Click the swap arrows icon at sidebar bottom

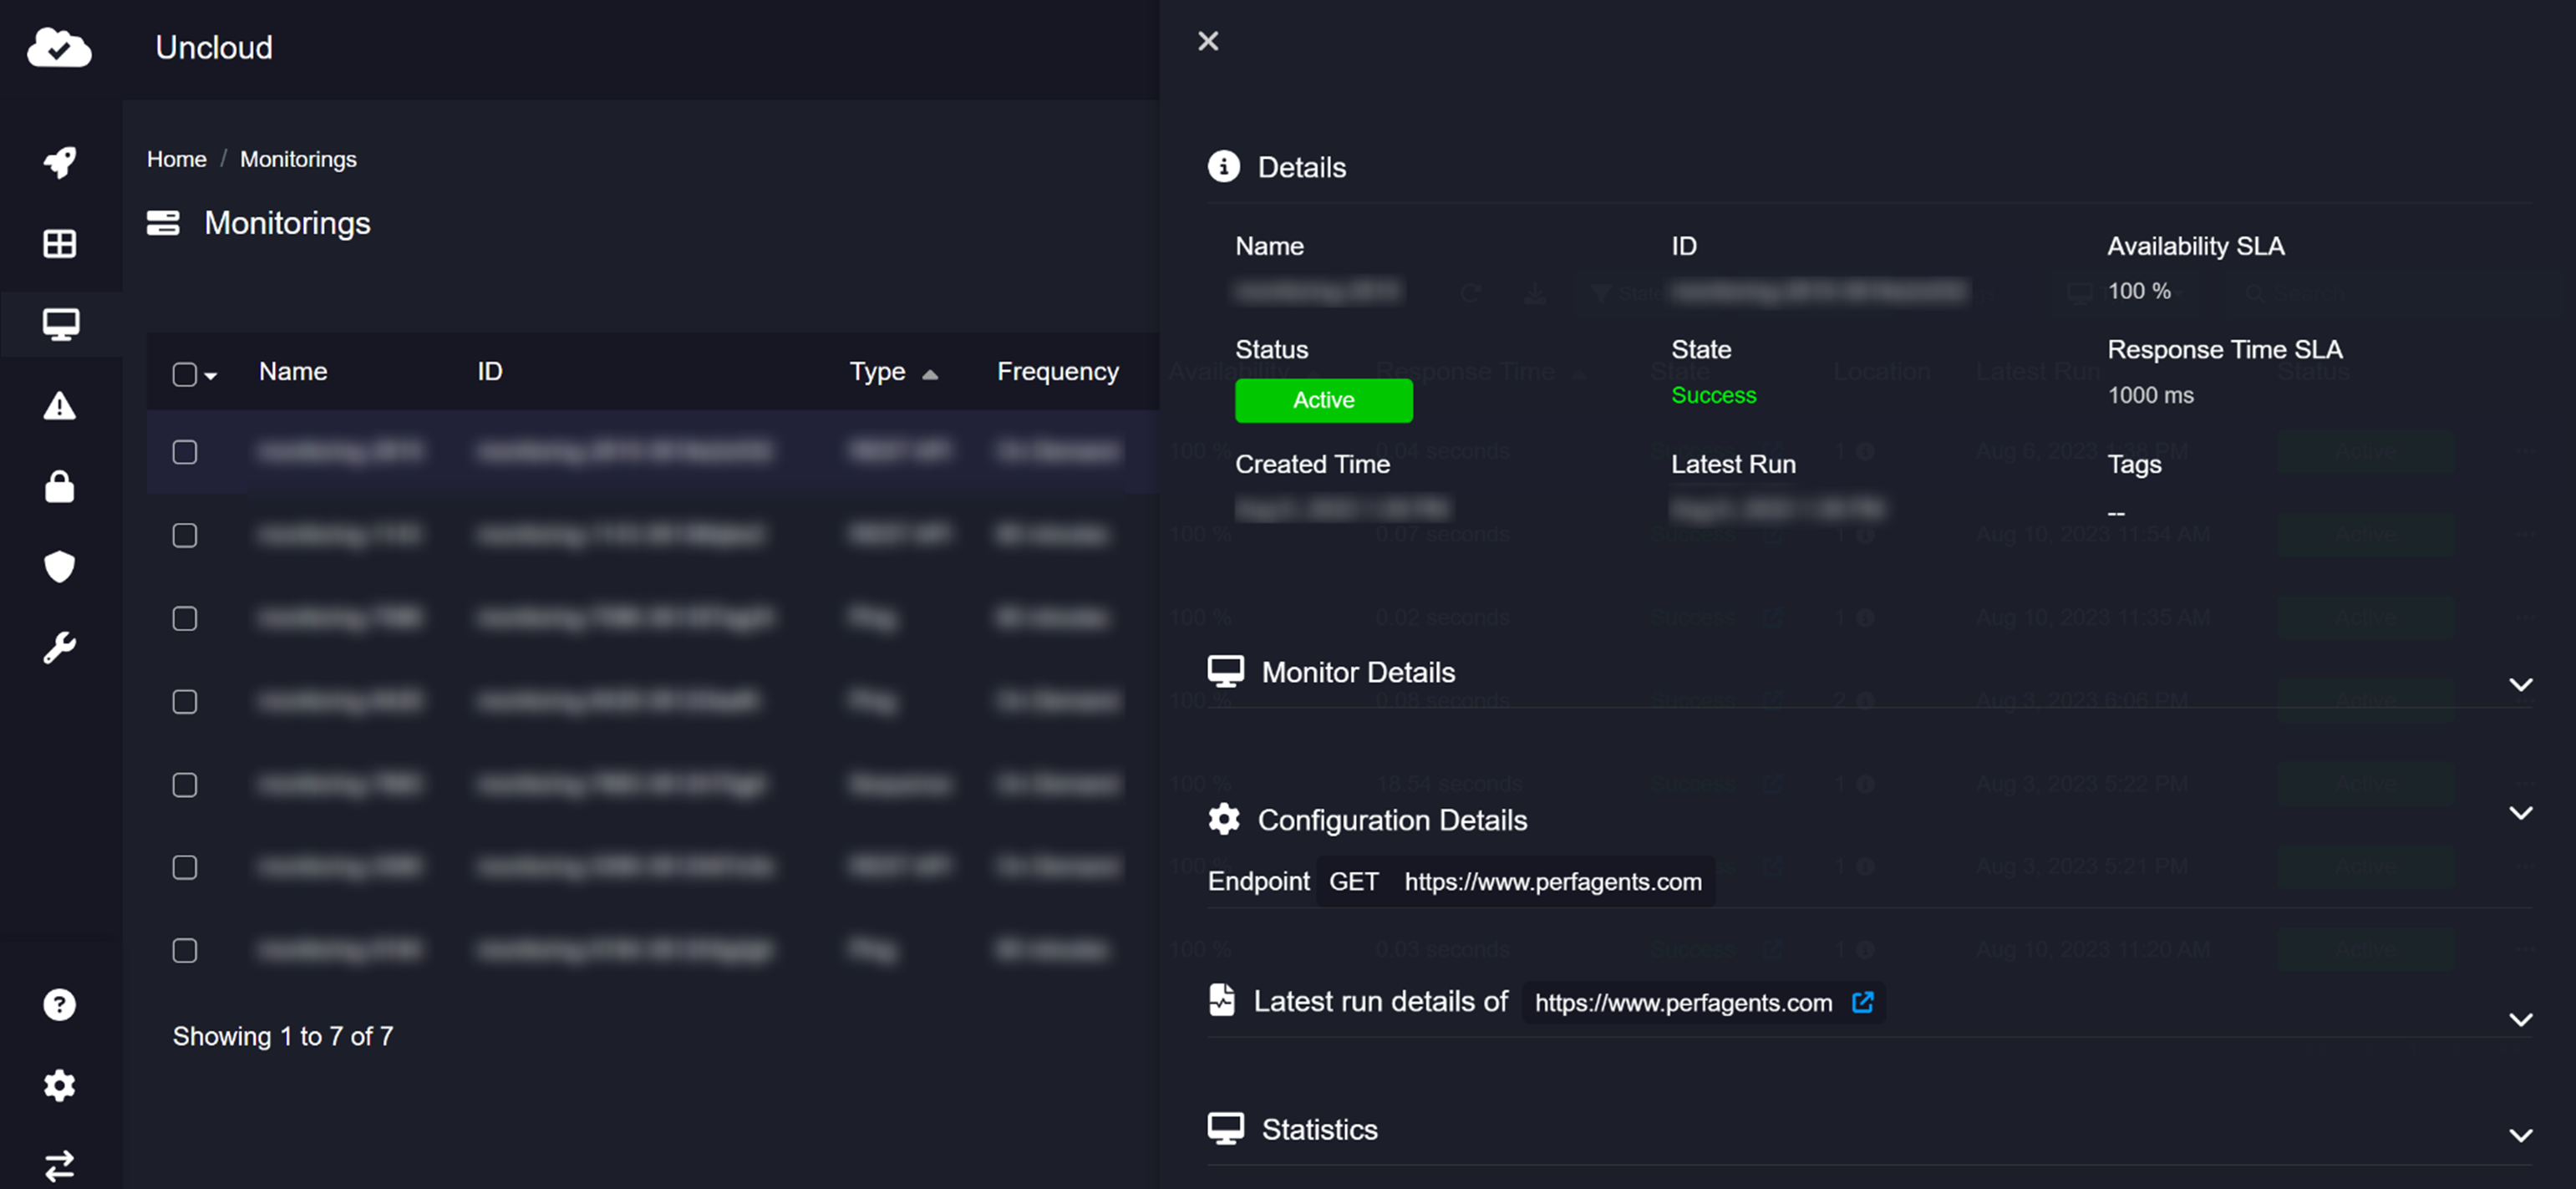coord(60,1166)
